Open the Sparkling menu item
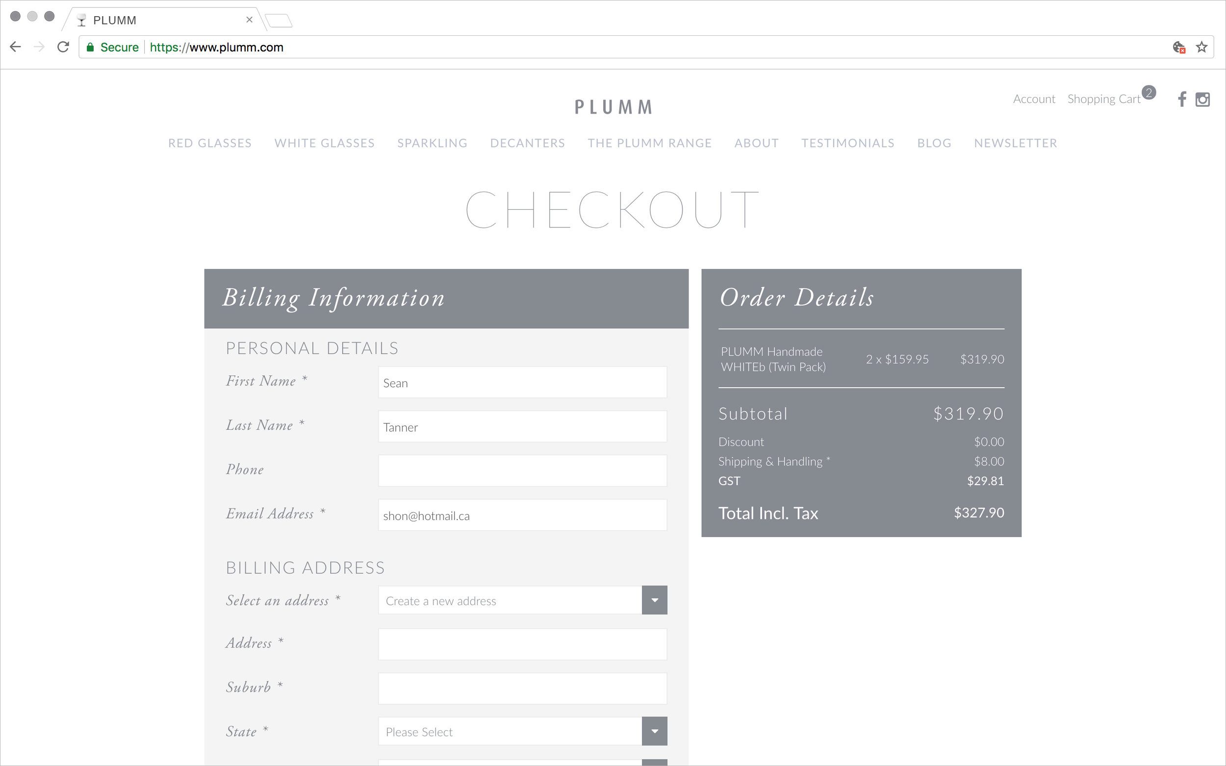 433,144
